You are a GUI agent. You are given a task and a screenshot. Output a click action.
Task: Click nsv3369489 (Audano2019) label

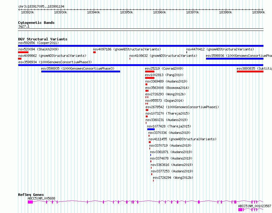pos(166,81)
